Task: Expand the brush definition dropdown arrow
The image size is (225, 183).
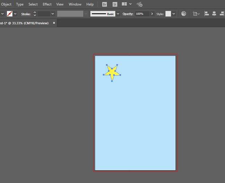Action: [118, 14]
